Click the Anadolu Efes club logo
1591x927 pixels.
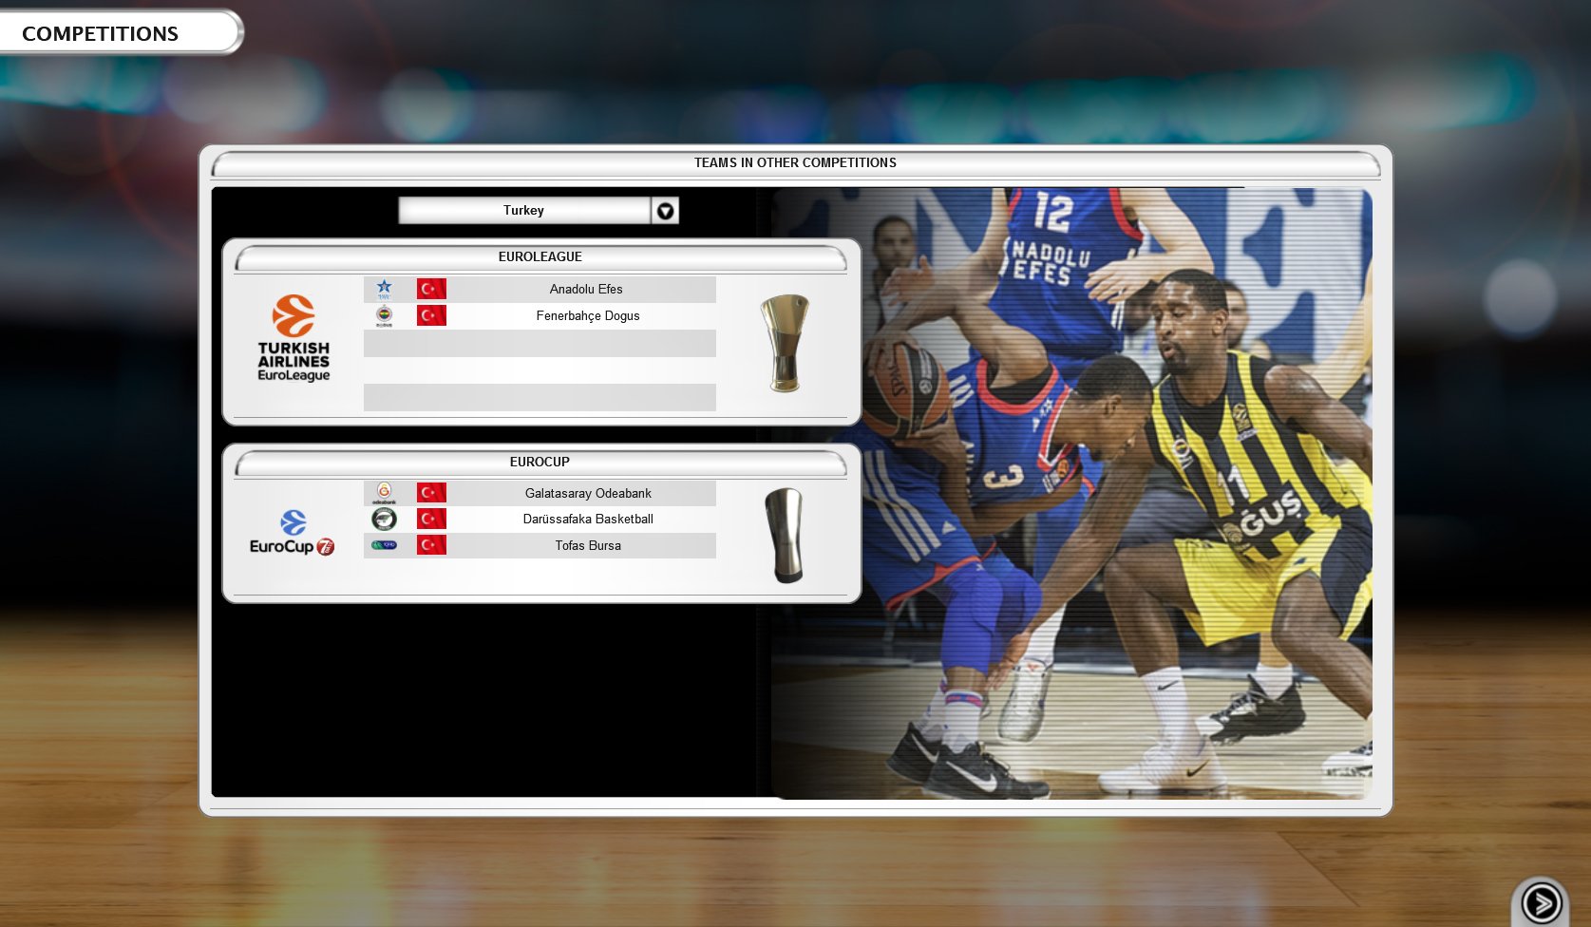(x=384, y=289)
